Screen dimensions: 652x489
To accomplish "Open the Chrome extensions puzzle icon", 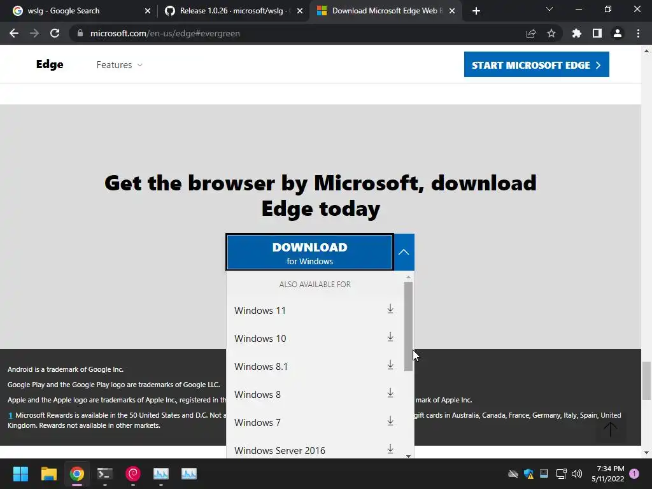I will point(577,33).
